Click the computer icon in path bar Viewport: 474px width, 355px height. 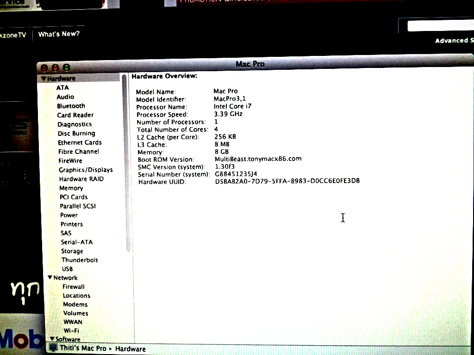point(53,348)
